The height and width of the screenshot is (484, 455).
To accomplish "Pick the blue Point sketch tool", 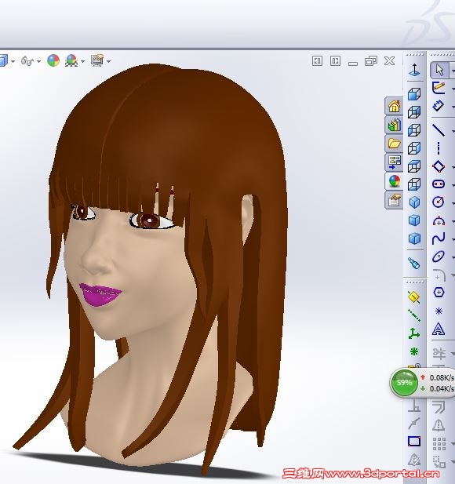I will point(439,311).
